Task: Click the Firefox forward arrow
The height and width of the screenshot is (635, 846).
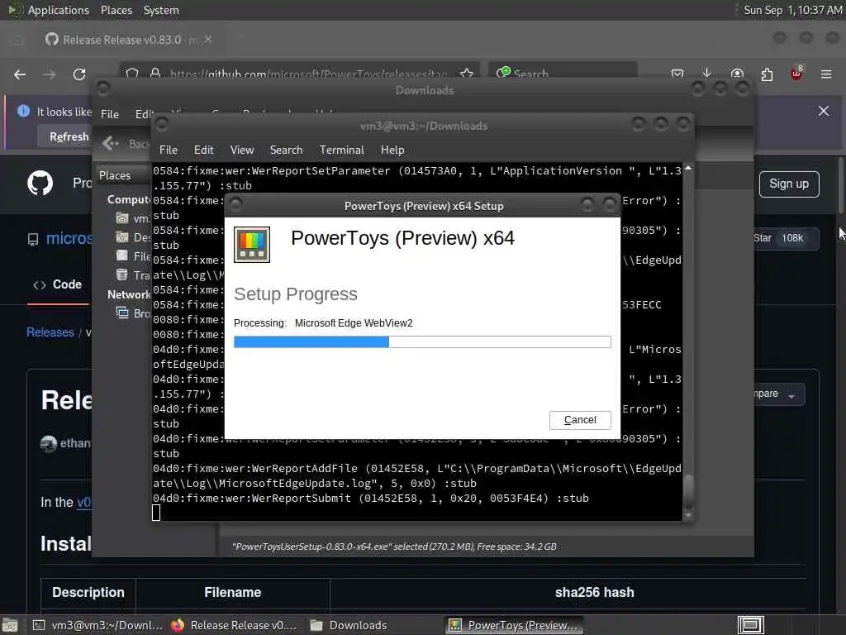Action: click(50, 74)
